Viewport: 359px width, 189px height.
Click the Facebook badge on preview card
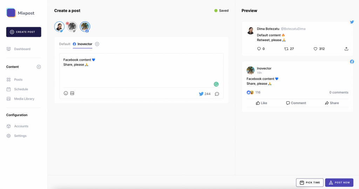352,62
